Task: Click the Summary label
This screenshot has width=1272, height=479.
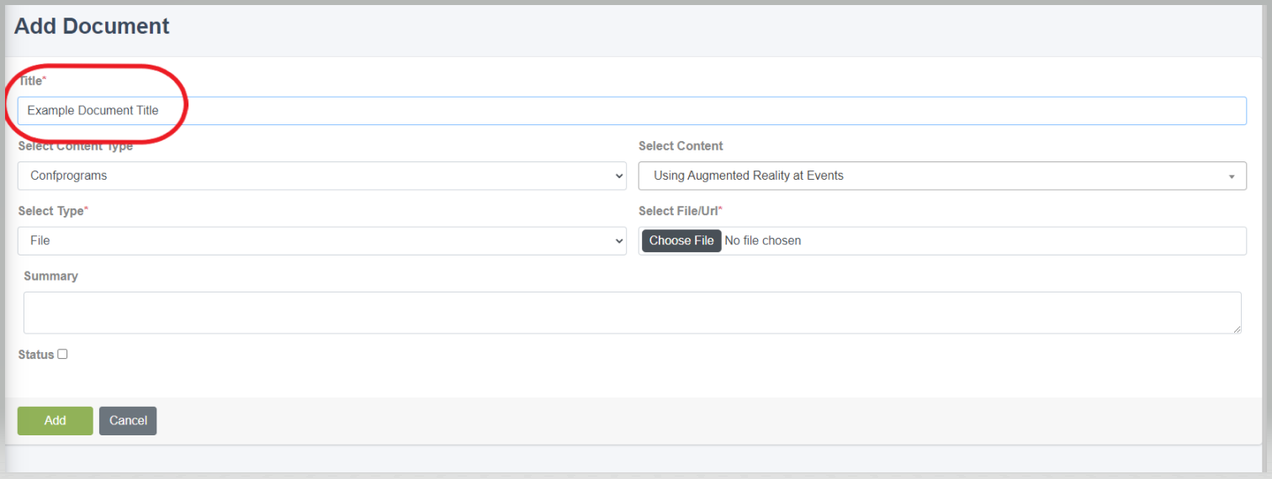Action: point(50,276)
